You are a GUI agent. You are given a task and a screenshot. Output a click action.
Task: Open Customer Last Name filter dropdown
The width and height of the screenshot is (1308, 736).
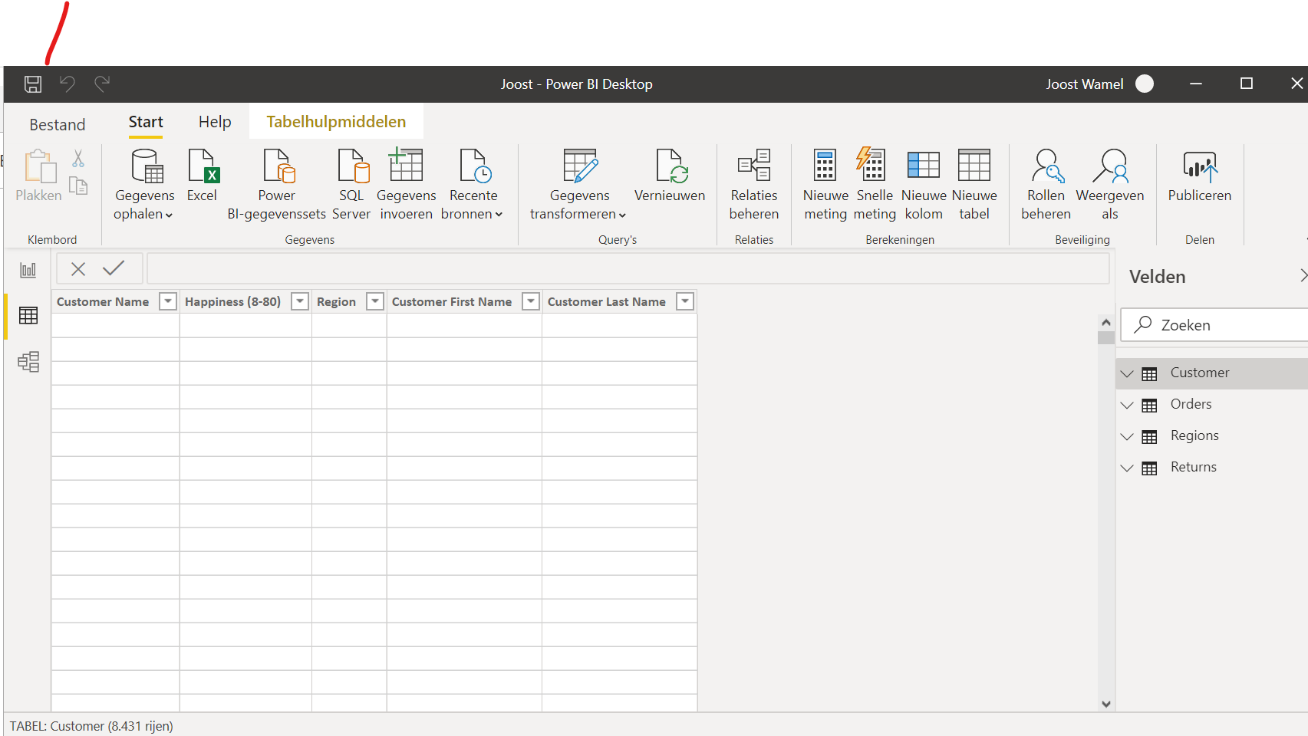pos(686,301)
